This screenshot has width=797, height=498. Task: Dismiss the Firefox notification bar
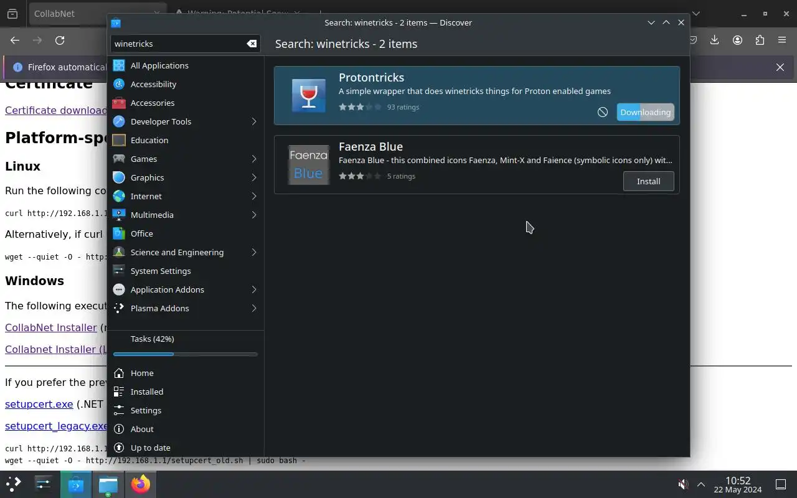780,67
